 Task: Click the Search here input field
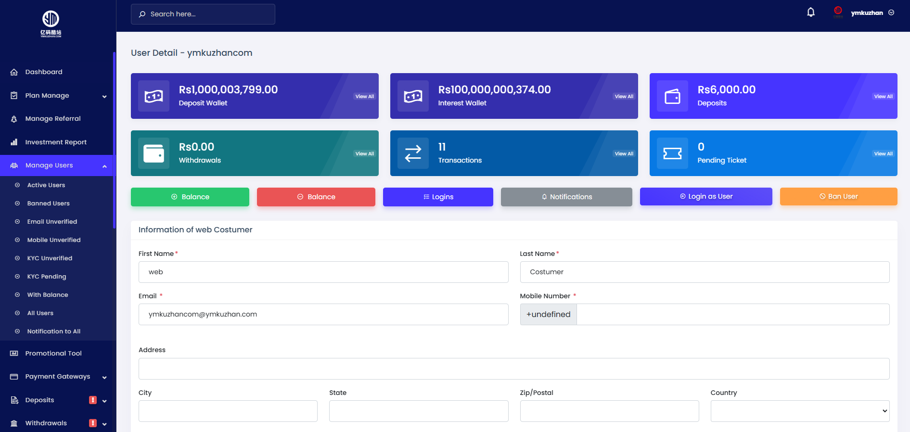coord(203,14)
